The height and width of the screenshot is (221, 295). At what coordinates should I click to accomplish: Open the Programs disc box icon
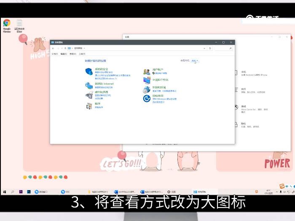tap(89, 106)
